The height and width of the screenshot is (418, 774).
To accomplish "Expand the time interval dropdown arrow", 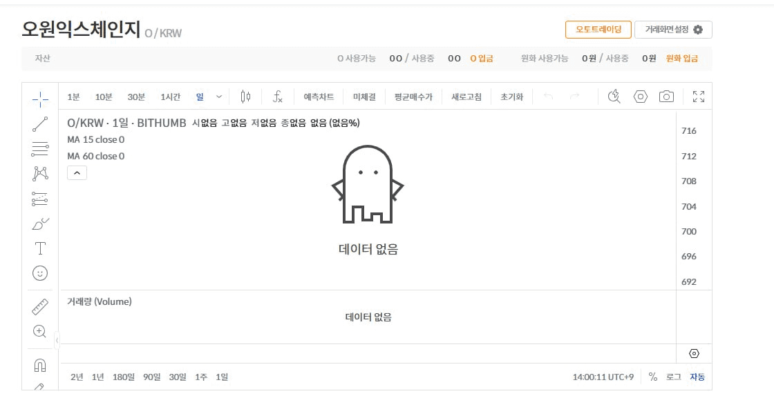I will click(218, 97).
